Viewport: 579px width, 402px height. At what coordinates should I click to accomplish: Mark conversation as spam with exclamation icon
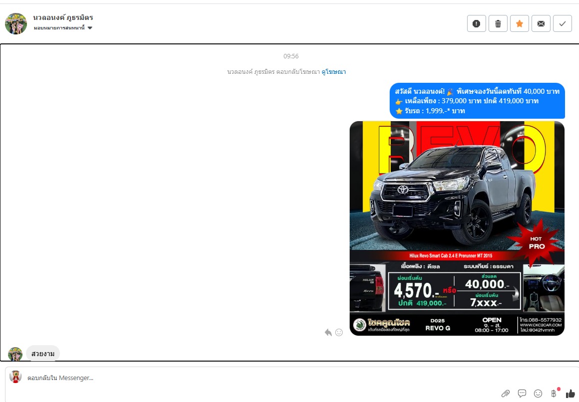coord(477,23)
